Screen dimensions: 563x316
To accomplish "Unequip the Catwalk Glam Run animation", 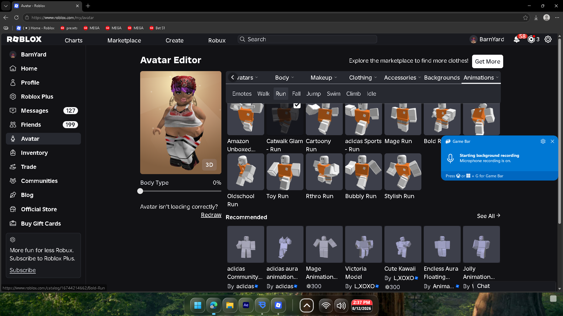I will (285, 119).
